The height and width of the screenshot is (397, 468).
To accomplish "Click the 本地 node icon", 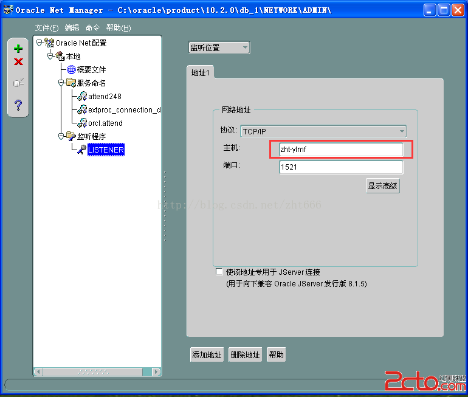I will point(60,56).
